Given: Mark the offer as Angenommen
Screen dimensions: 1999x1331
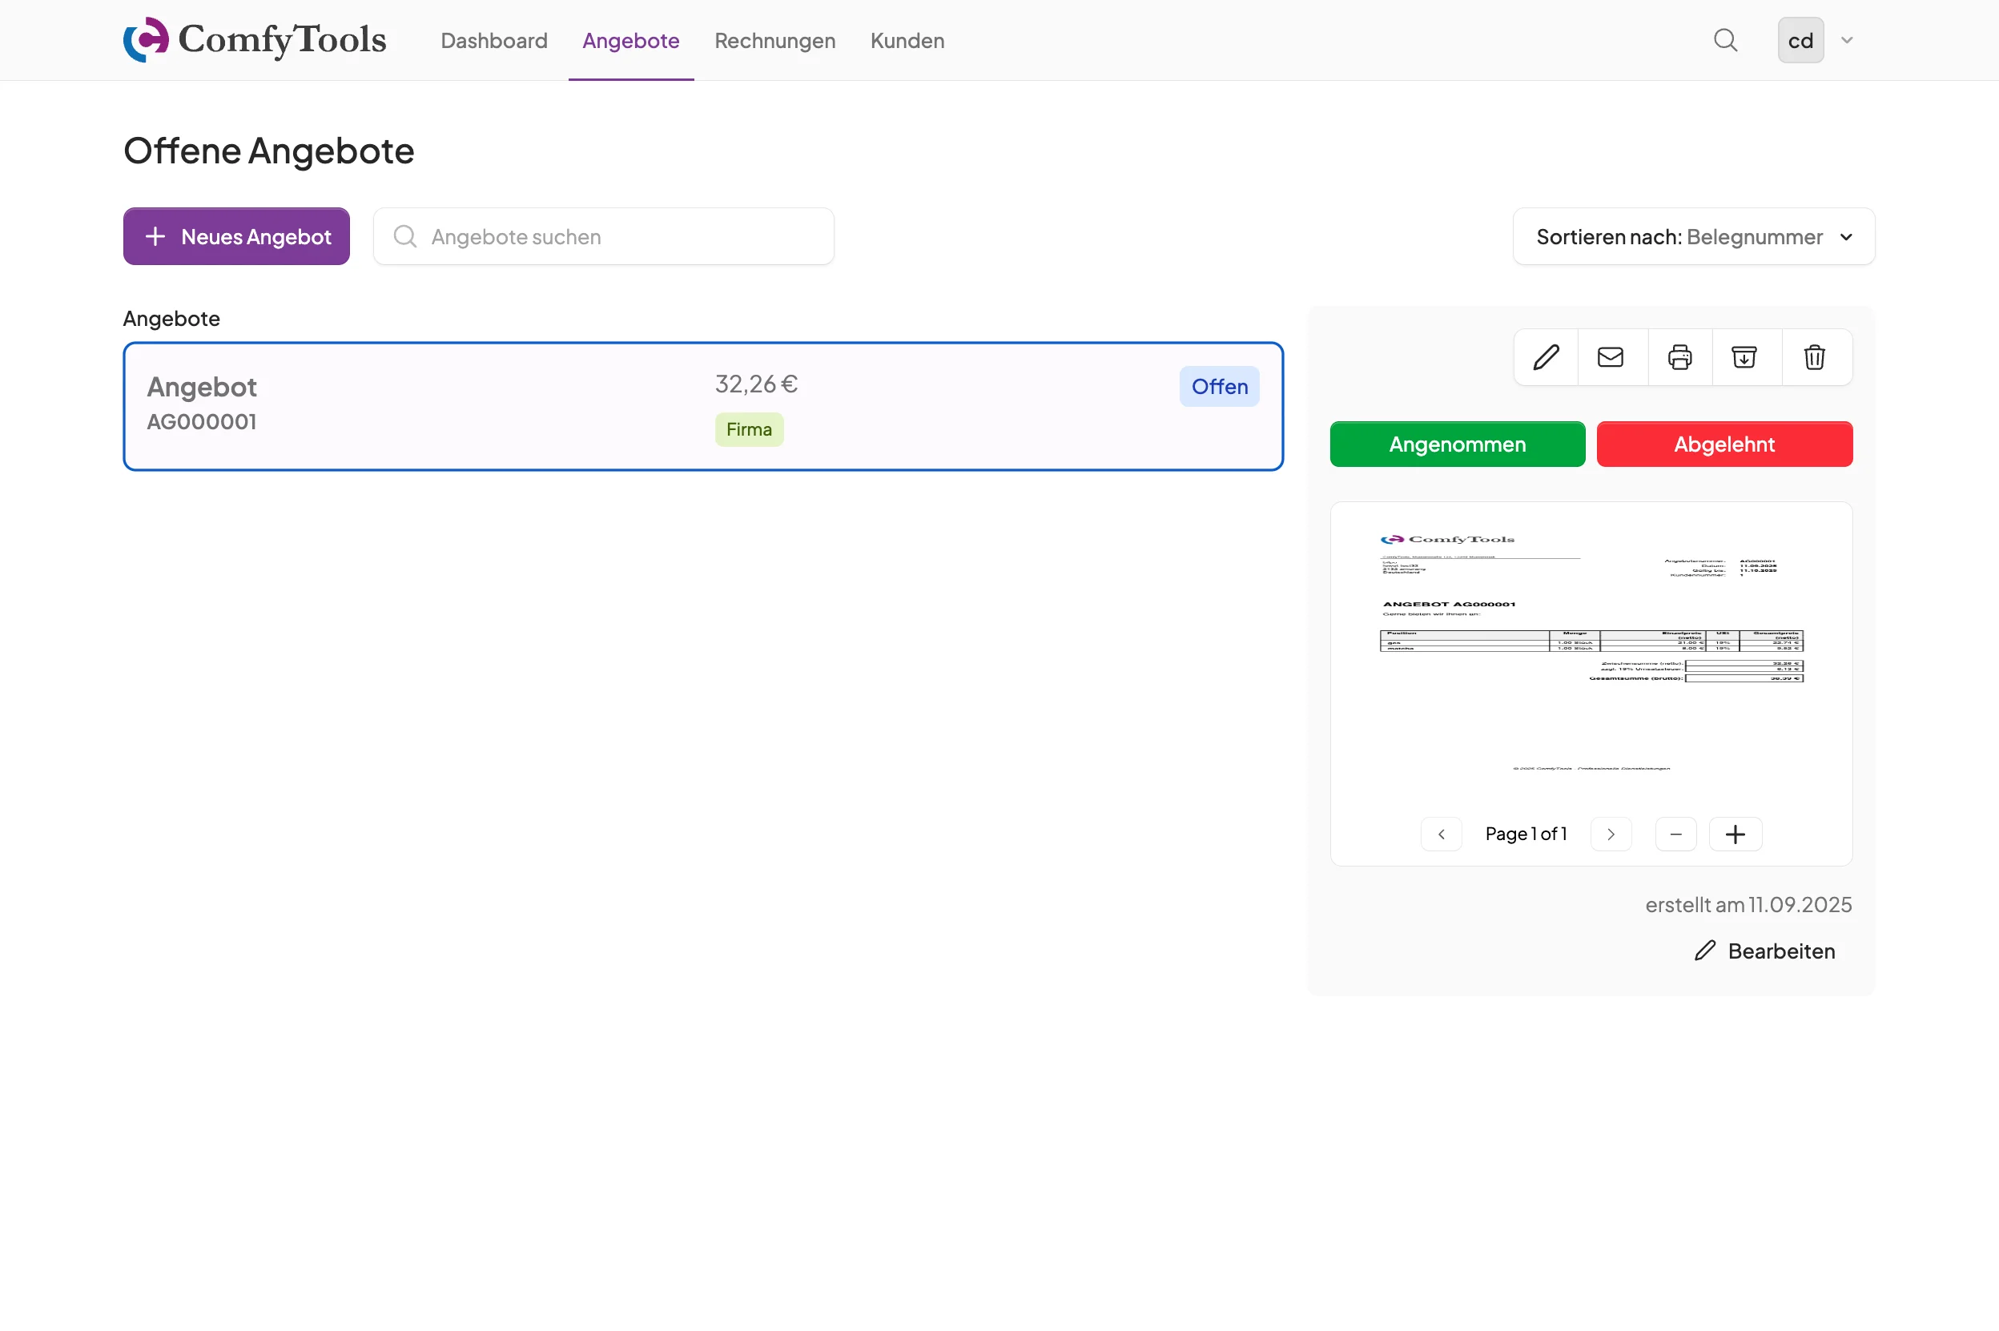Looking at the screenshot, I should (x=1457, y=444).
